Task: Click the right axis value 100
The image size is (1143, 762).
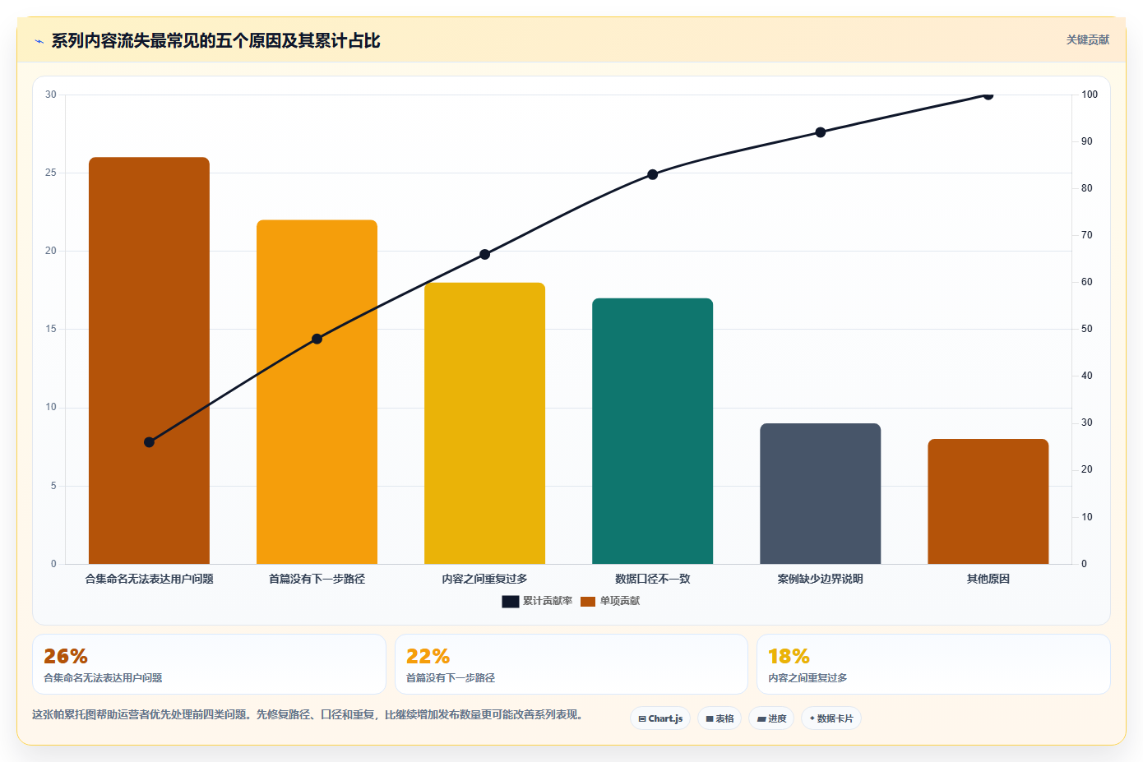Action: [1090, 95]
